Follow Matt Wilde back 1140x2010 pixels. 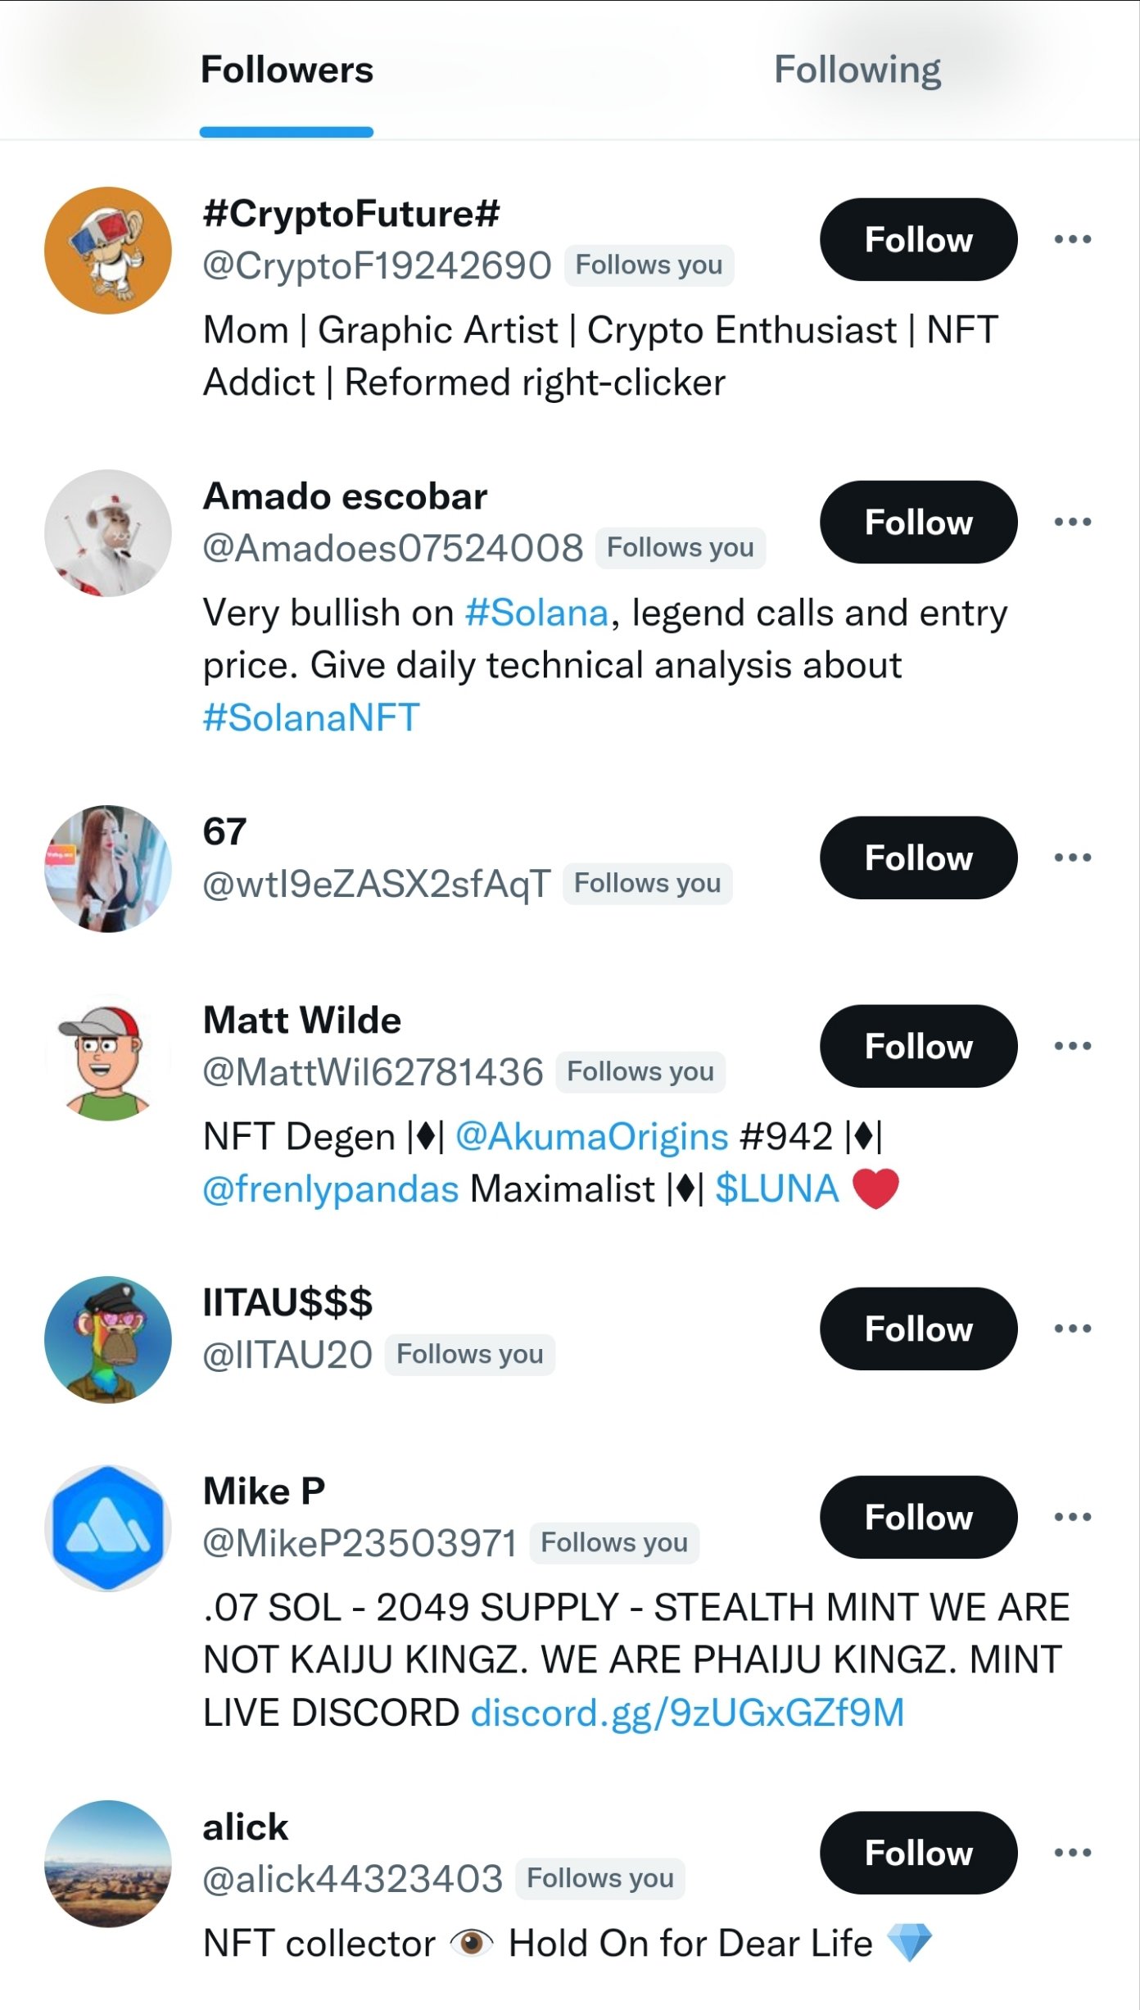(x=918, y=1046)
